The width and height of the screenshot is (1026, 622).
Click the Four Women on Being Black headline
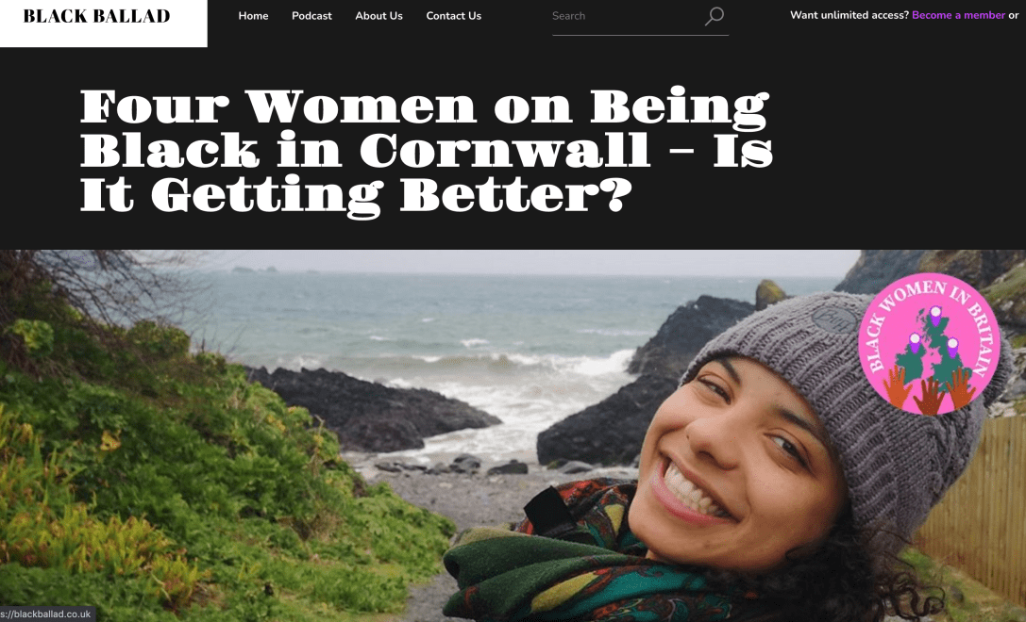[x=426, y=150]
